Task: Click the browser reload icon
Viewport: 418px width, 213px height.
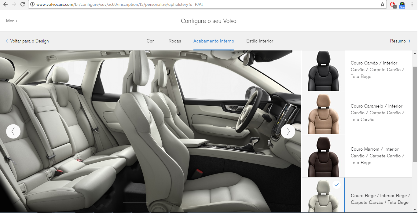Action: click(23, 4)
